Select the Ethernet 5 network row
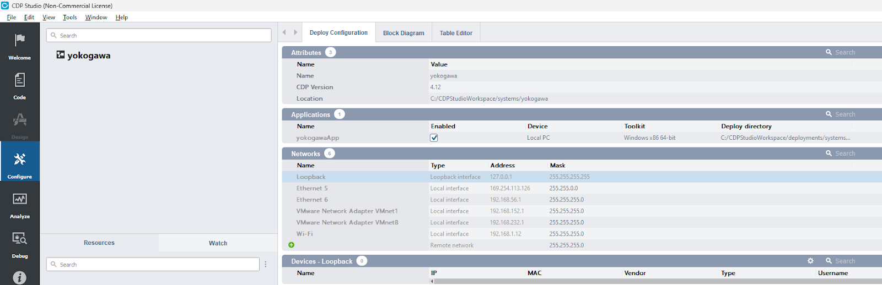This screenshot has width=882, height=285. click(x=582, y=188)
